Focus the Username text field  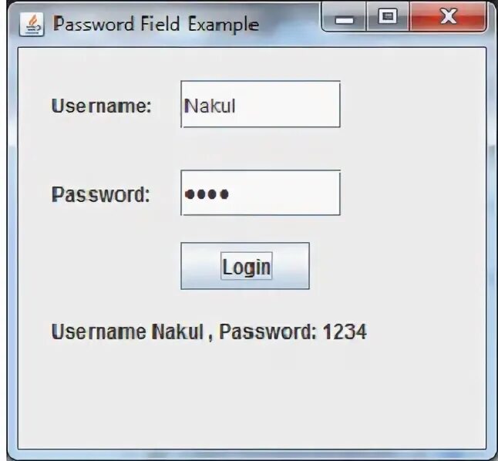pos(261,104)
